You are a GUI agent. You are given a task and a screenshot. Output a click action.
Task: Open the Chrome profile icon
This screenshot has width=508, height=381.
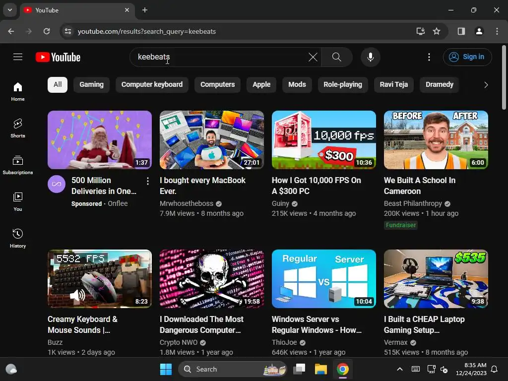479,31
